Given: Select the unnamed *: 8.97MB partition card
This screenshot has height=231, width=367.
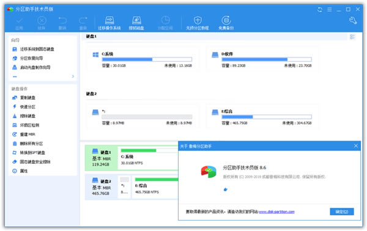Looking at the screenshot, I should pos(143,117).
